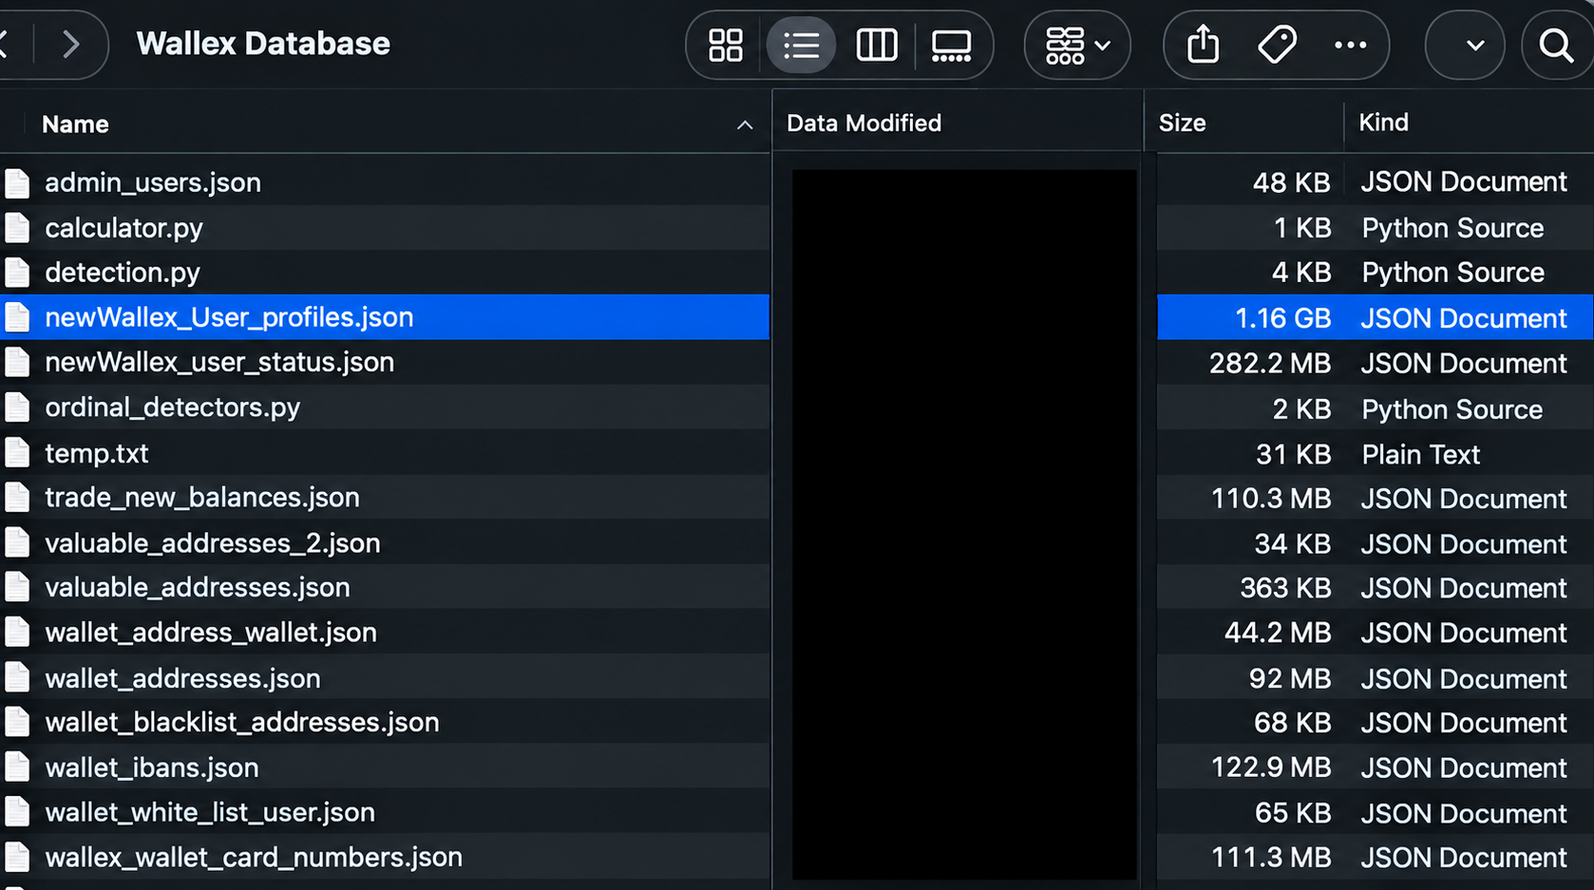Click the document icon beside temp.txt
The height and width of the screenshot is (890, 1594).
17,453
